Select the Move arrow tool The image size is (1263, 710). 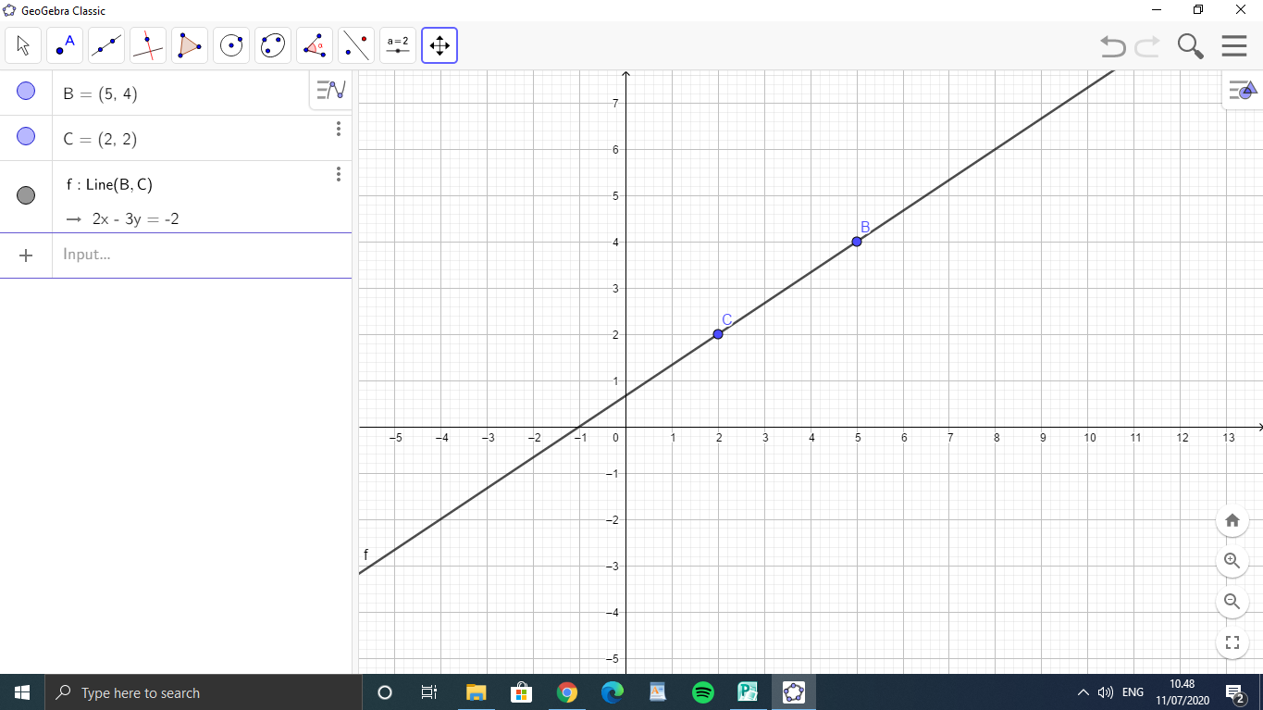tap(23, 45)
